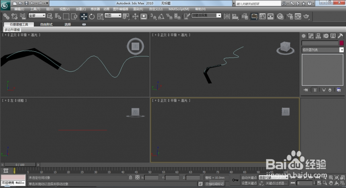Select the Move tool in main toolbar
This screenshot has height=188, width=346.
coord(84,16)
